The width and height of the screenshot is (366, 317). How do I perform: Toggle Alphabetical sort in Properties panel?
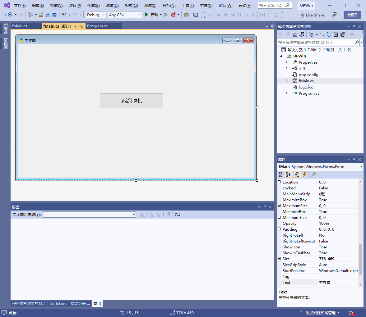[288, 174]
